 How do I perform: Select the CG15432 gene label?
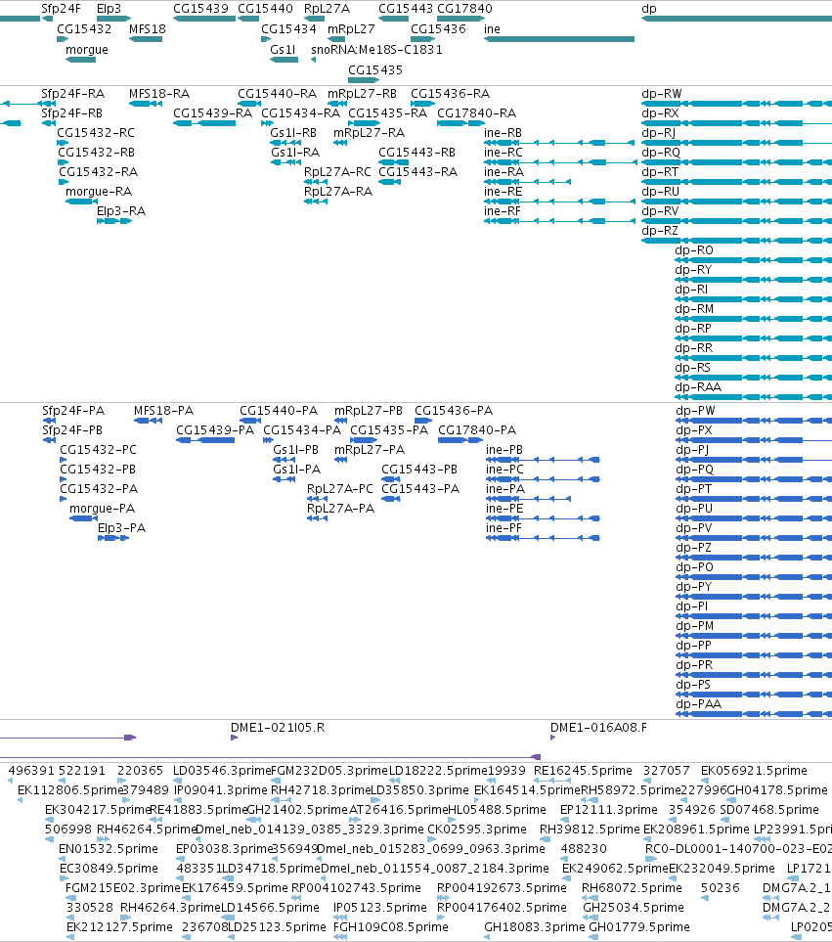click(x=84, y=28)
